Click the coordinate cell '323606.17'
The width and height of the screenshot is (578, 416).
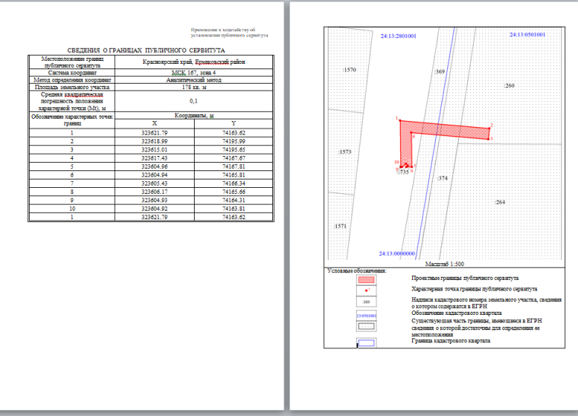154,192
